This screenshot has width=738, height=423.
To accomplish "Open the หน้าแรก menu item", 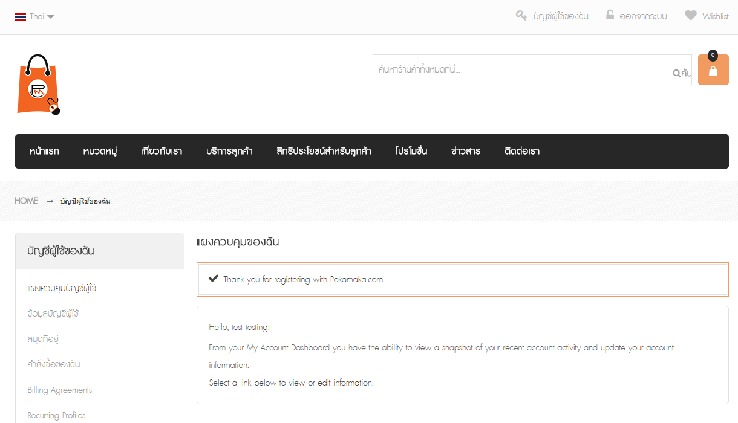I will pos(44,151).
